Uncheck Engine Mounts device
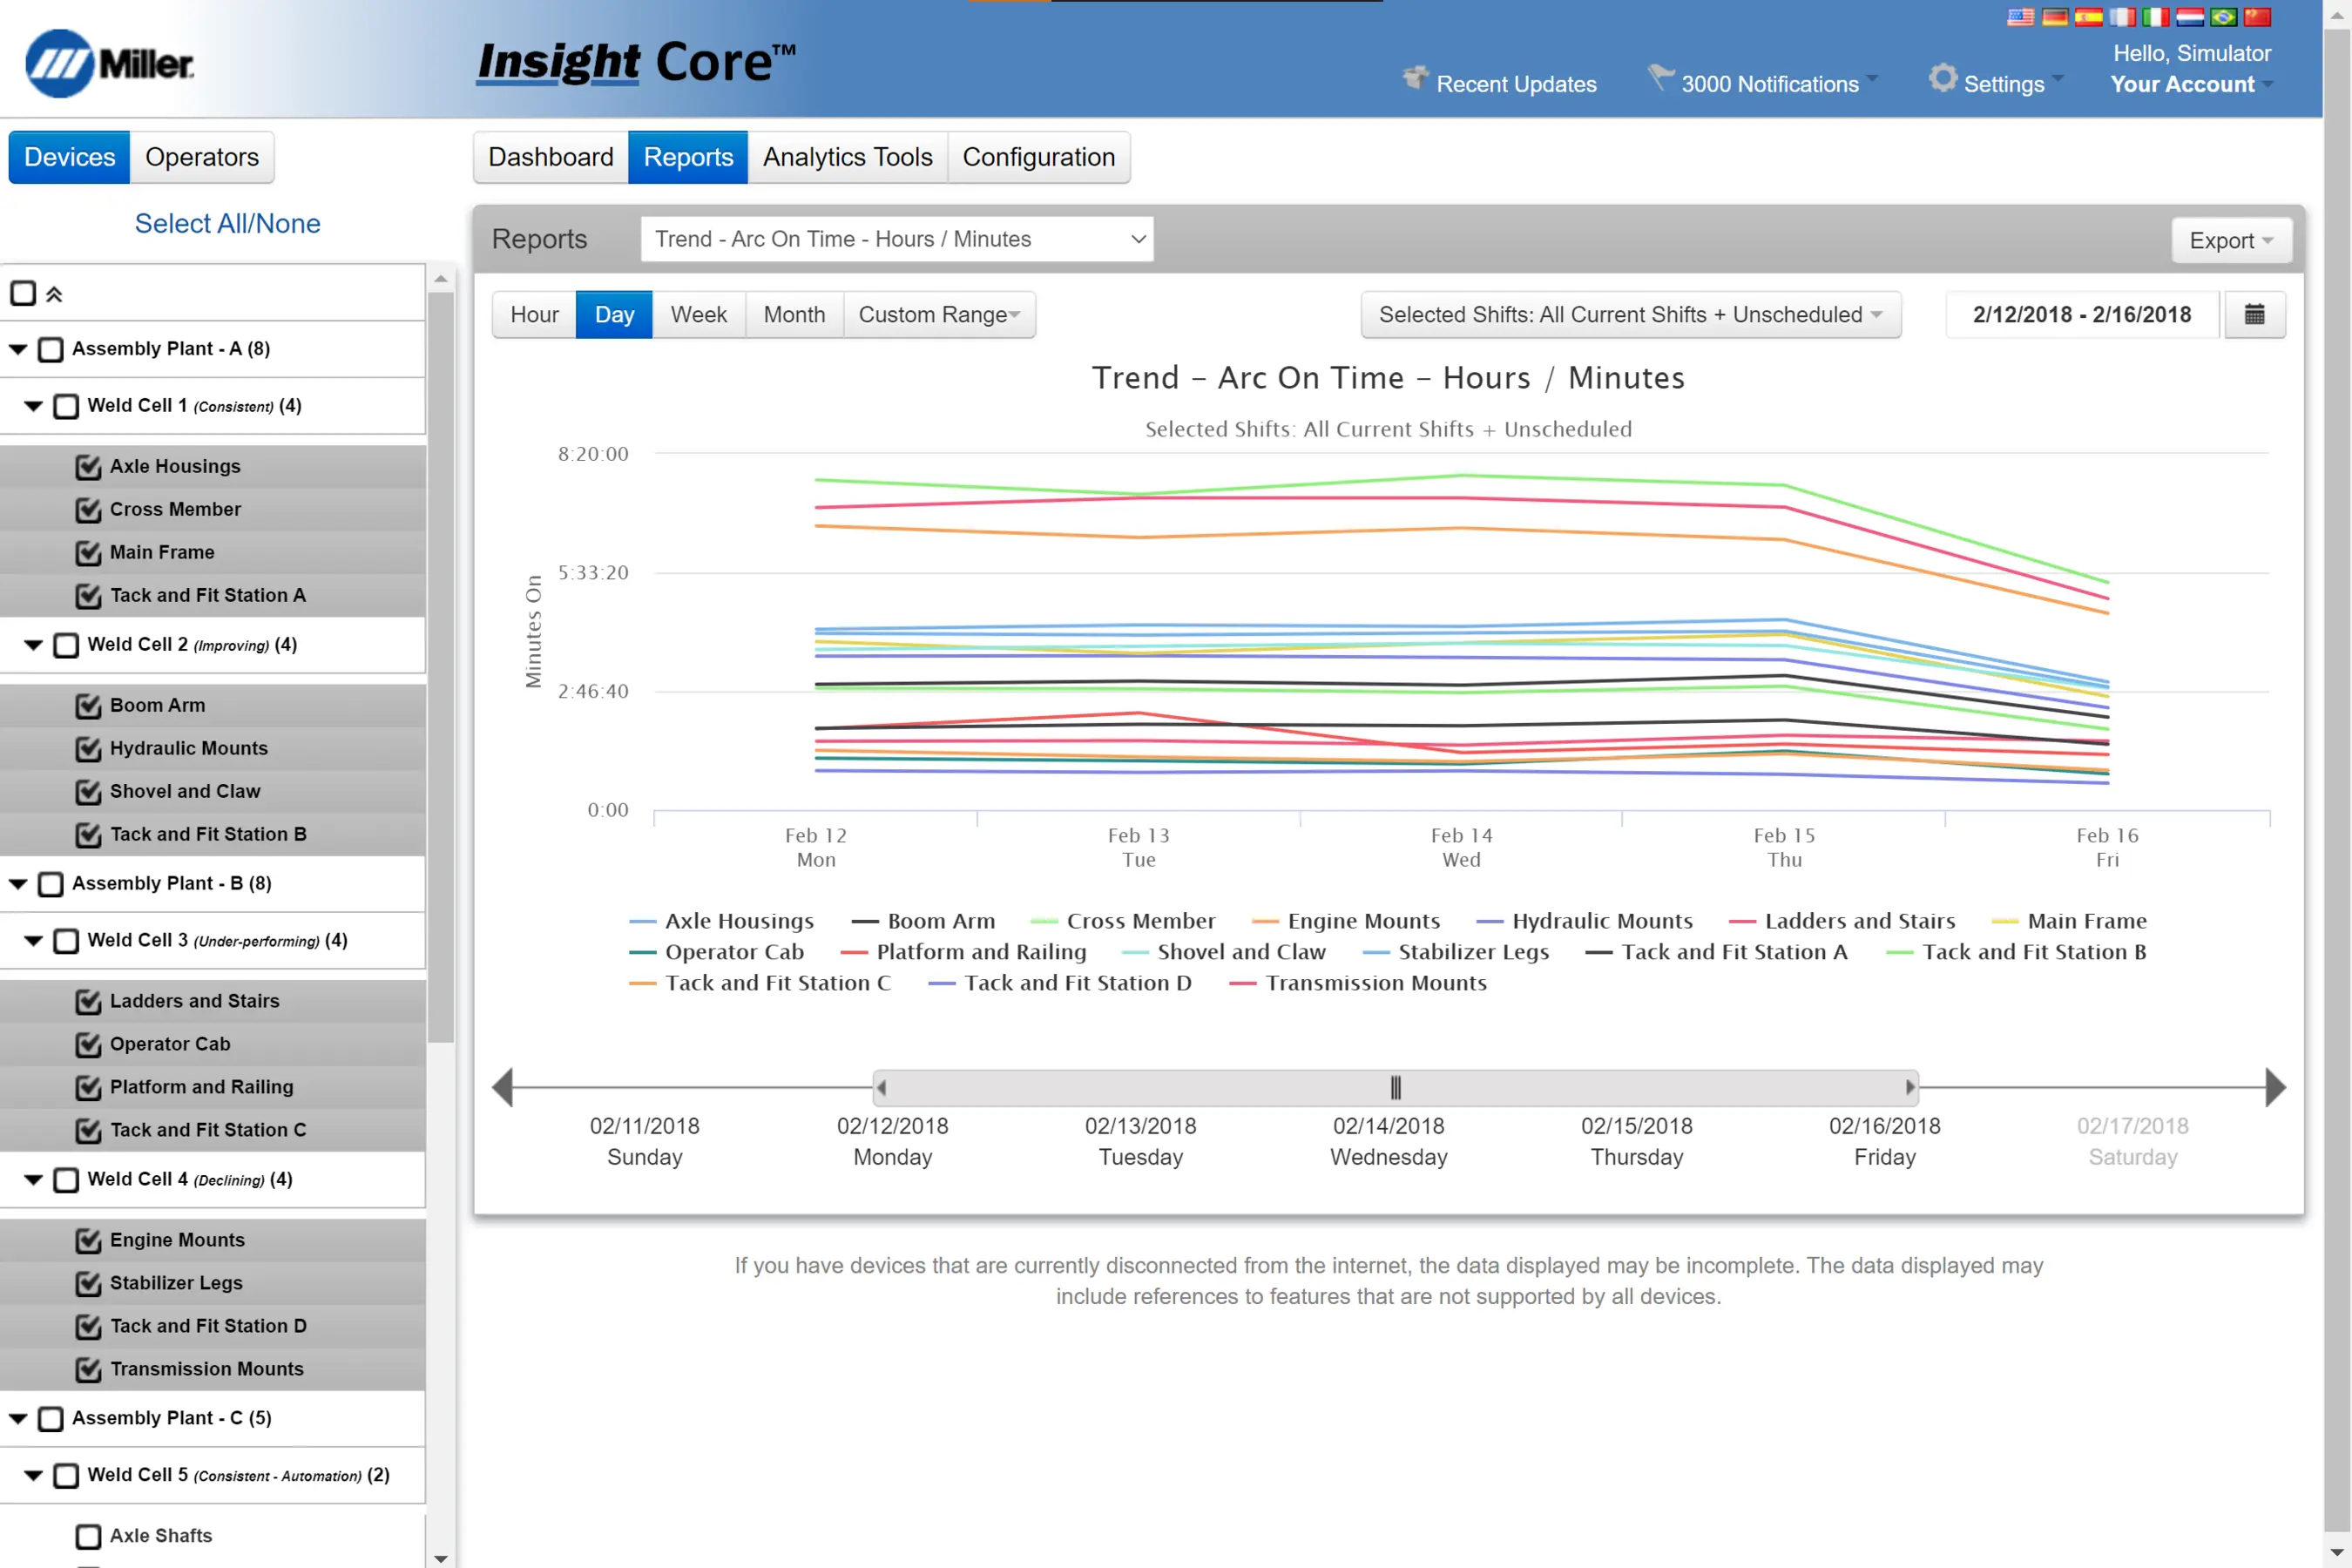This screenshot has width=2352, height=1568. click(x=88, y=1241)
